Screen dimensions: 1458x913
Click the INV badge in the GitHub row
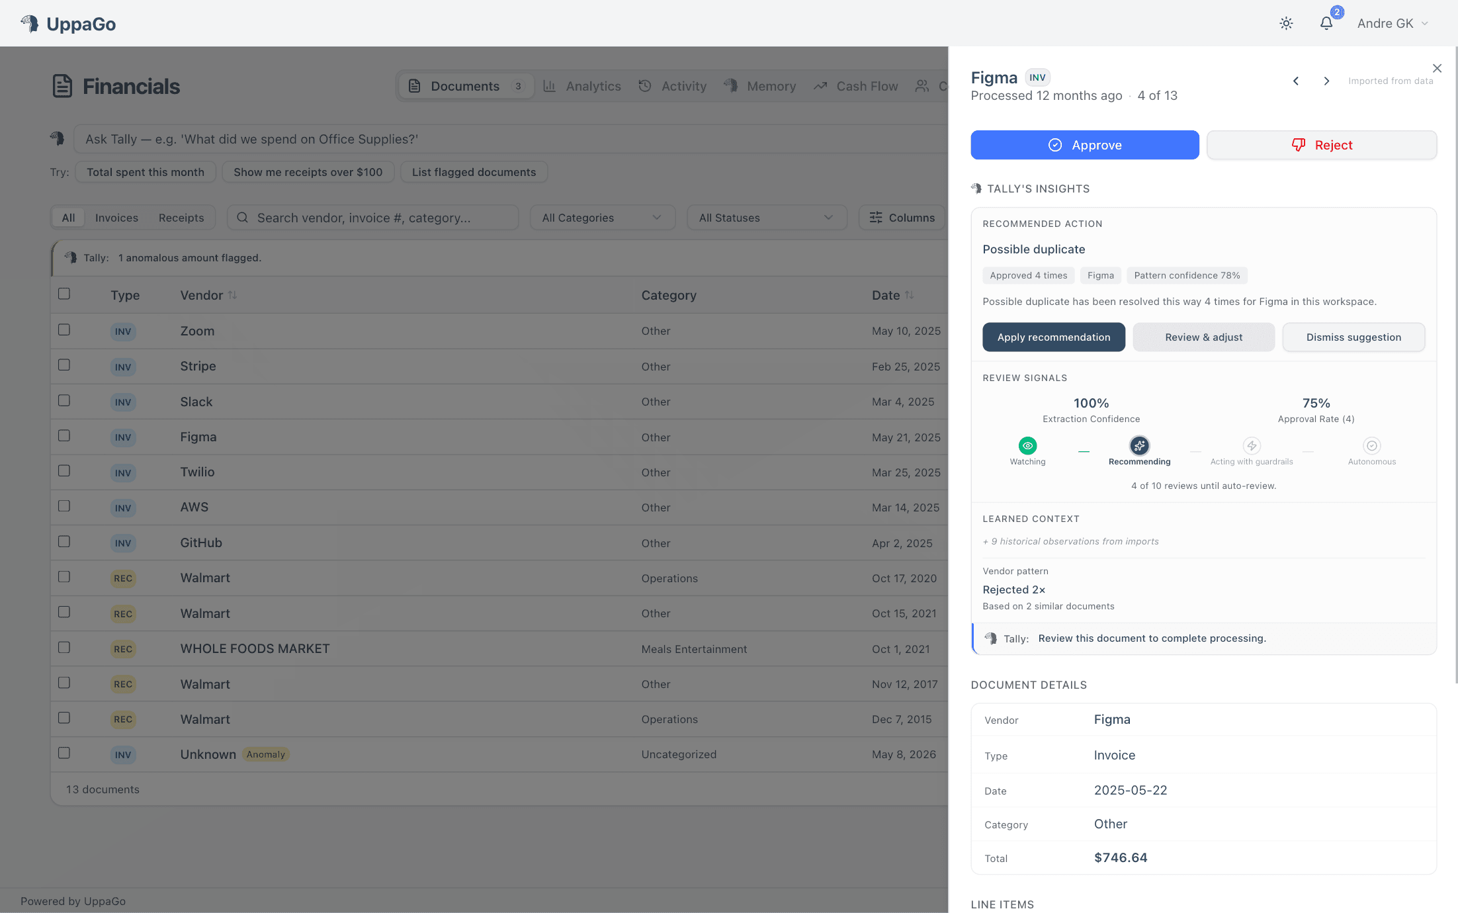point(123,543)
